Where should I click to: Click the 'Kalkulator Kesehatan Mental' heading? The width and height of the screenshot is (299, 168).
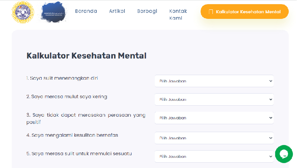click(86, 56)
